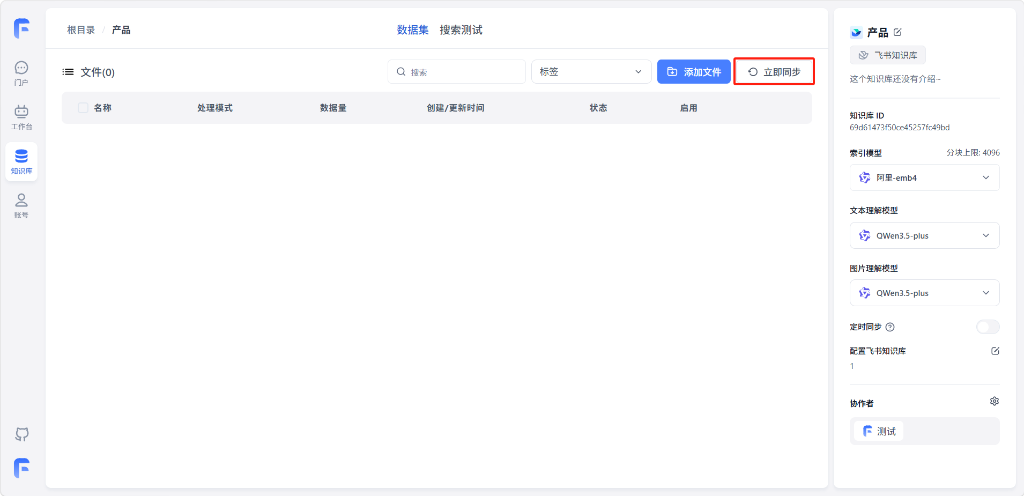Toggle the 定时同步 switch
Viewport: 1024px width, 496px height.
(988, 327)
